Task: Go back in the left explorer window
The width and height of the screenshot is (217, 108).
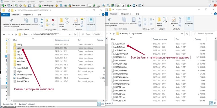Action: point(4,34)
